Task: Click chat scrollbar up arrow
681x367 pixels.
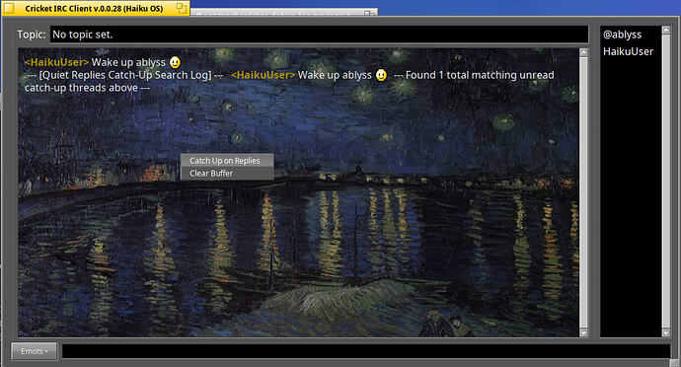Action: point(583,52)
